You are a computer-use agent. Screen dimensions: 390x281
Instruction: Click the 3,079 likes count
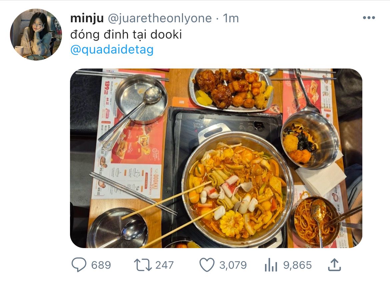tap(233, 265)
